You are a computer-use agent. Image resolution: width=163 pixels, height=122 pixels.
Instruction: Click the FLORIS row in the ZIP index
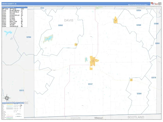[x=13, y=18]
